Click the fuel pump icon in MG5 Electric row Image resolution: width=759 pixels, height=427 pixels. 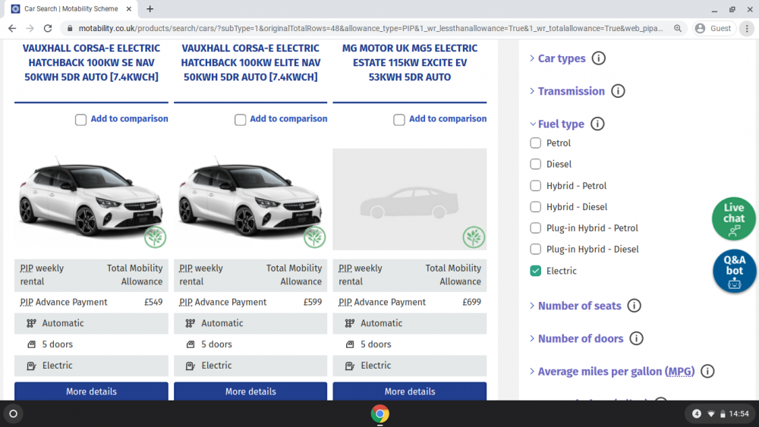click(349, 366)
